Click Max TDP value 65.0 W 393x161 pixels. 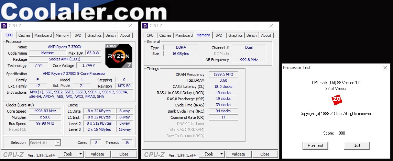point(93,53)
